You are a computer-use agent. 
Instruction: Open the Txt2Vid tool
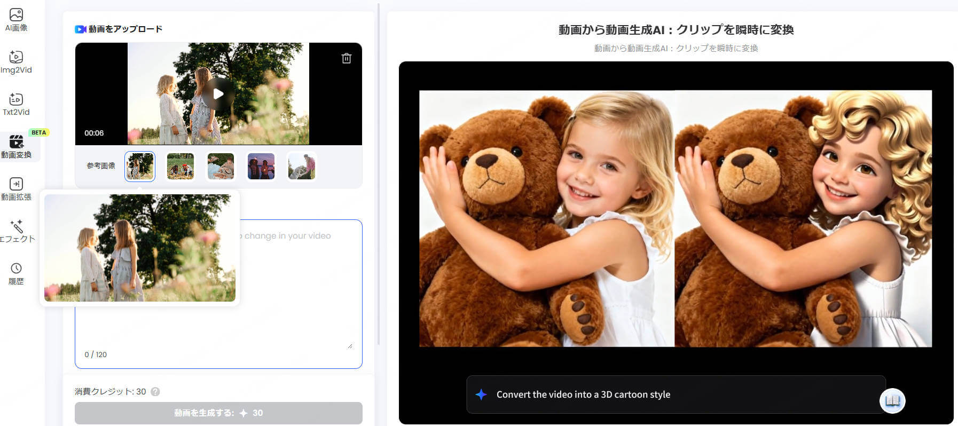[x=16, y=104]
